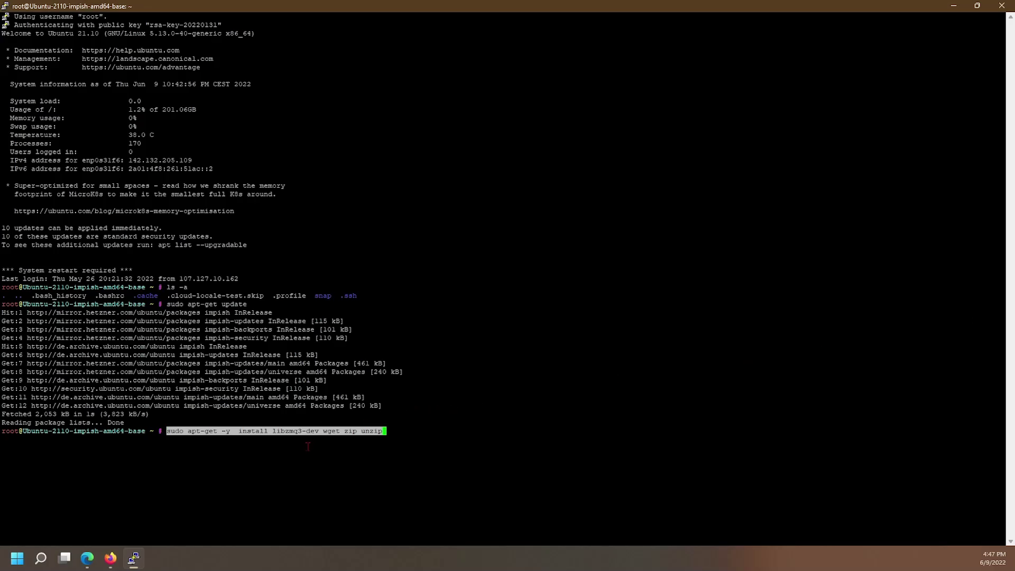Click the "https://landscape.canonical.com" management URL
The width and height of the screenshot is (1015, 571).
coord(147,59)
